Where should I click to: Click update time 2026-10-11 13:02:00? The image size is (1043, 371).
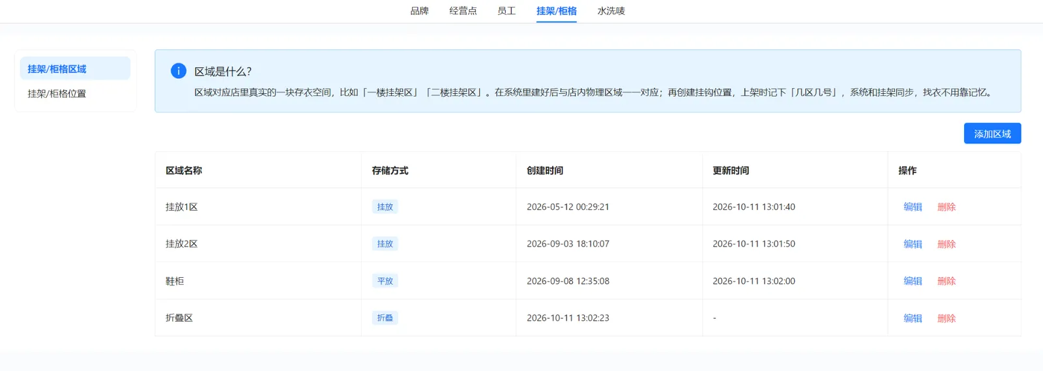click(x=754, y=281)
